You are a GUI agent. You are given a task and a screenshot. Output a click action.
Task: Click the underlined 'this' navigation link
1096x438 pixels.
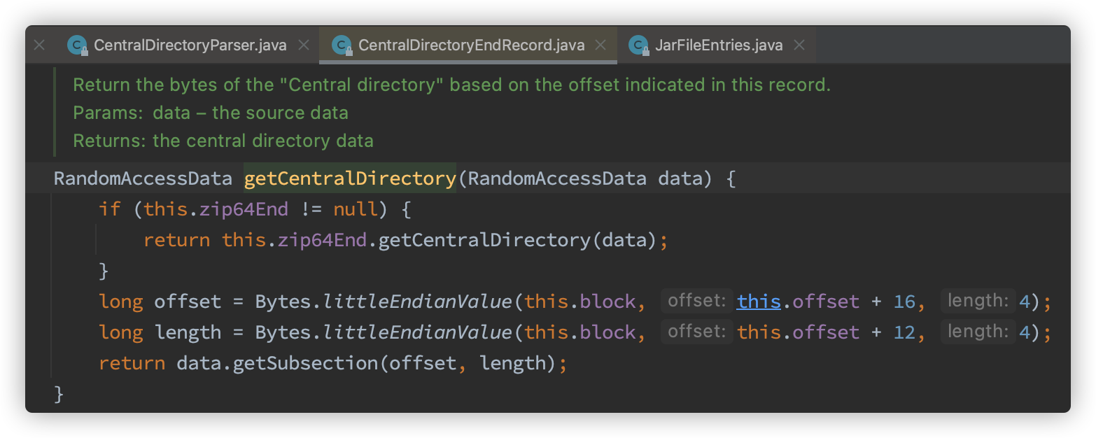pyautogui.click(x=758, y=301)
